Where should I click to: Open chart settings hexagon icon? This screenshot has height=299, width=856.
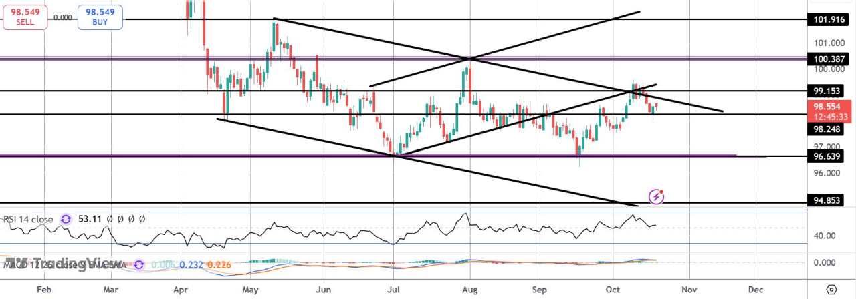831,290
